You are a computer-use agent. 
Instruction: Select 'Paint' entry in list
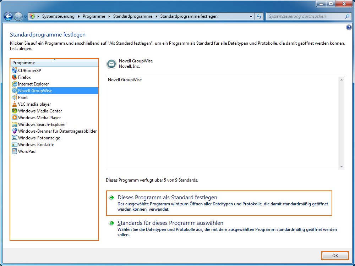click(x=23, y=98)
